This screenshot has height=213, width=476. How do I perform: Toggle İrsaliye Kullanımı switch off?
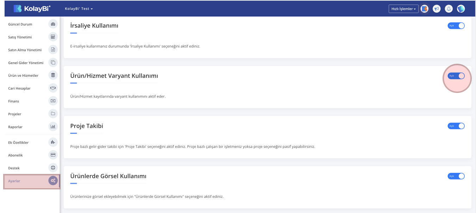(x=456, y=26)
